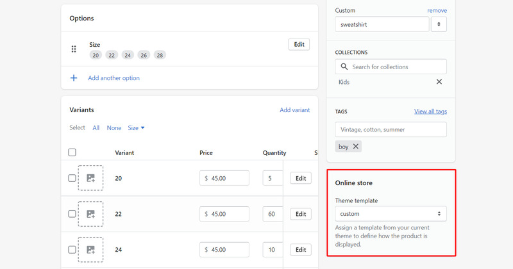Viewport: 513px width, 269px height.
Task: Add image to variant 24 placeholder
Action: (x=90, y=250)
